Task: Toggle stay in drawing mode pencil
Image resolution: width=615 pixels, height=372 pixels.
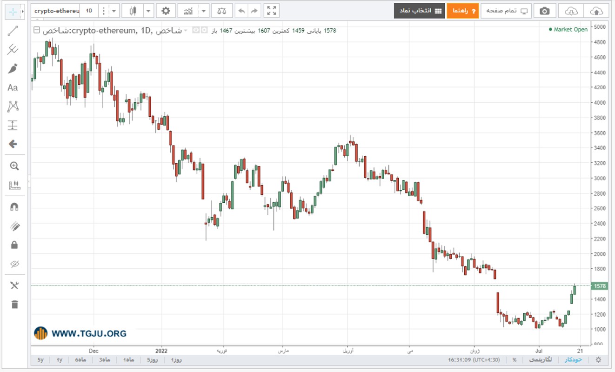Action: (14, 226)
